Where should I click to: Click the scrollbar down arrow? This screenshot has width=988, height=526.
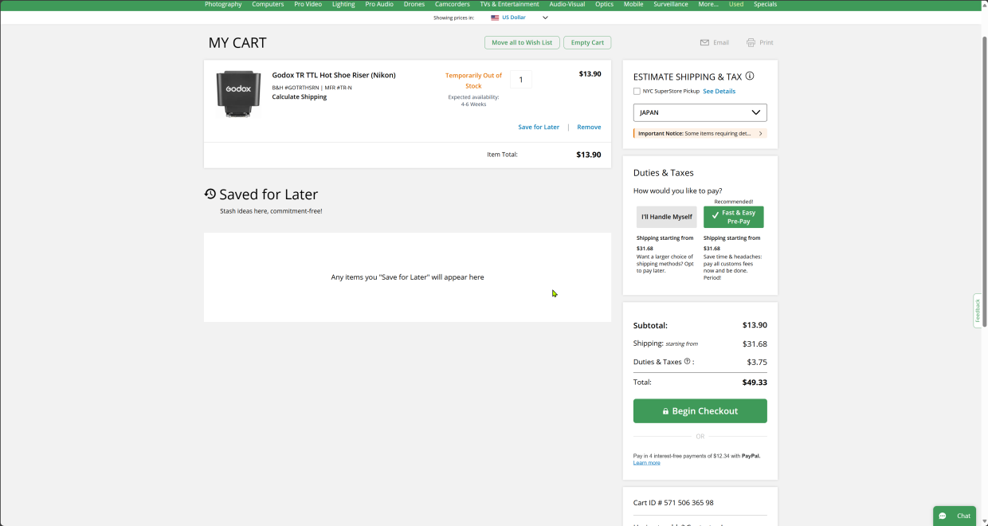[x=985, y=522]
